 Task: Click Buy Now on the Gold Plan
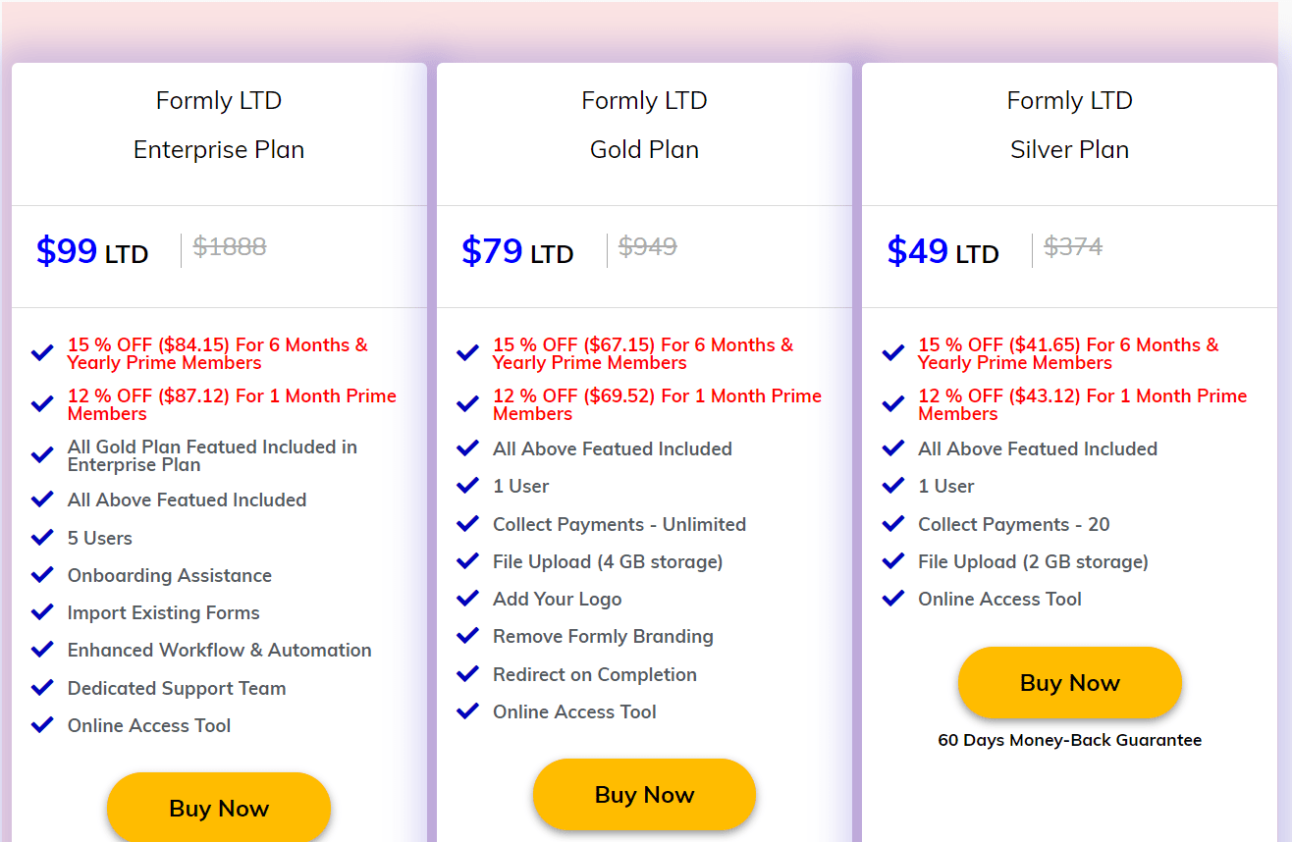tap(644, 794)
